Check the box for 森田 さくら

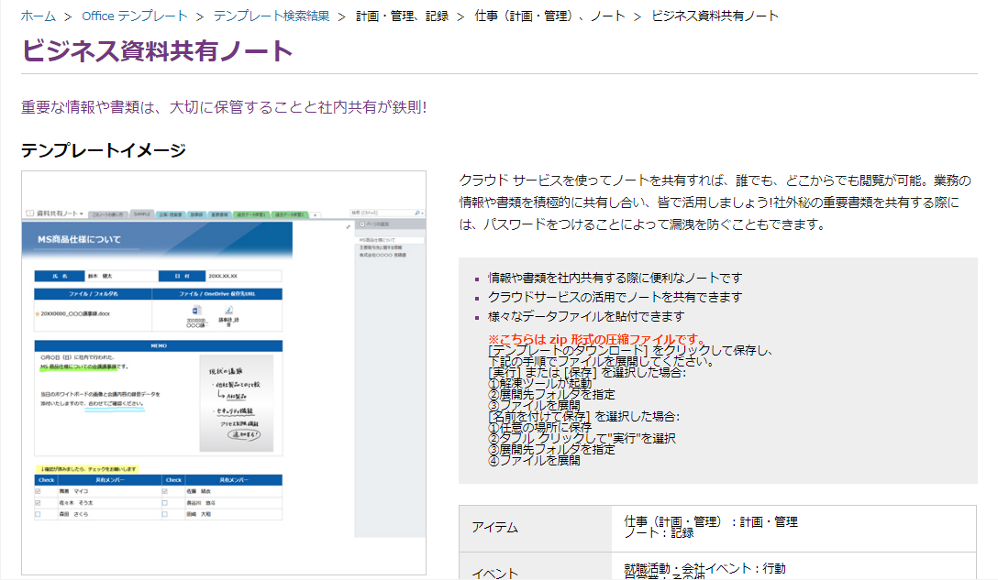39,513
